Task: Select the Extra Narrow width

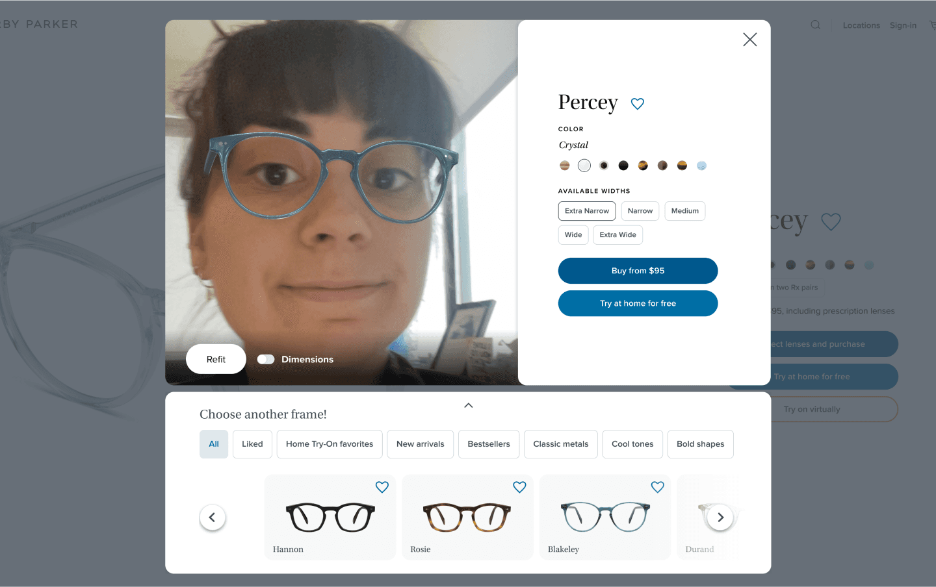Action: [x=587, y=211]
